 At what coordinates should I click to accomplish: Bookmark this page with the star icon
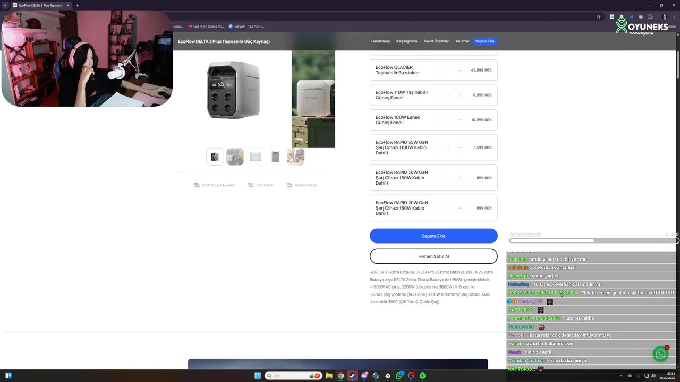pyautogui.click(x=599, y=16)
